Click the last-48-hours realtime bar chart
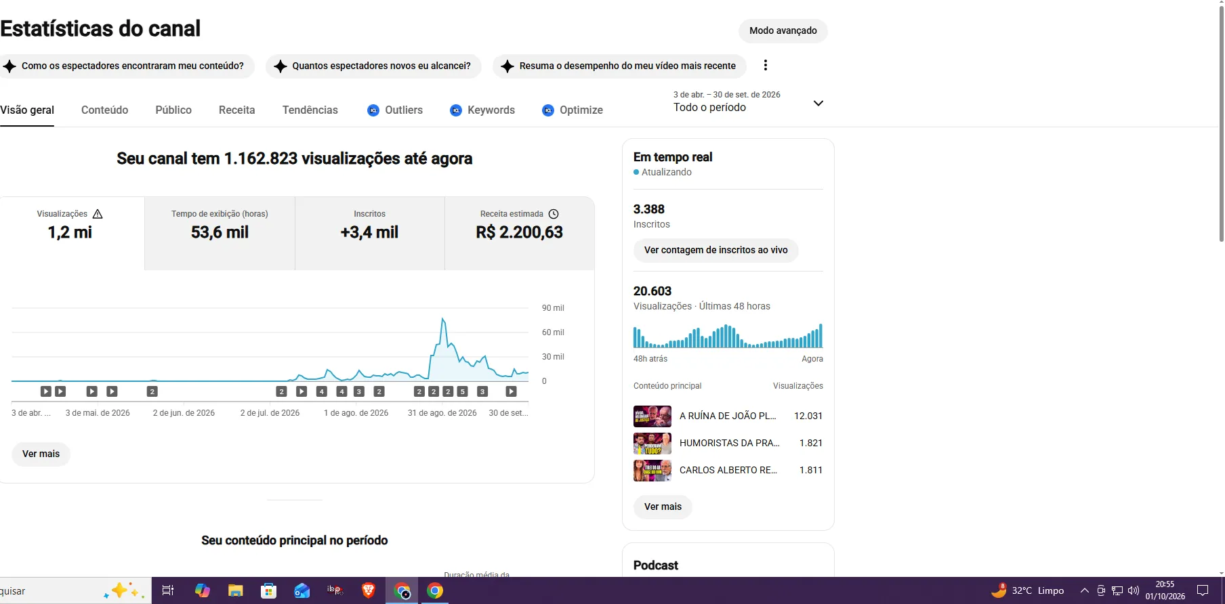This screenshot has height=604, width=1225. (728, 336)
